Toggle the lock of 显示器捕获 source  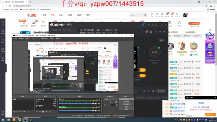tap(56, 106)
